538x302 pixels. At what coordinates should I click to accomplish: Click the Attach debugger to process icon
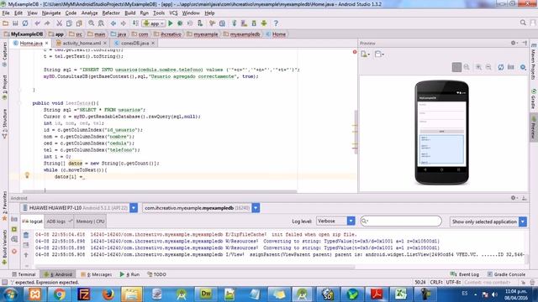click(200, 23)
